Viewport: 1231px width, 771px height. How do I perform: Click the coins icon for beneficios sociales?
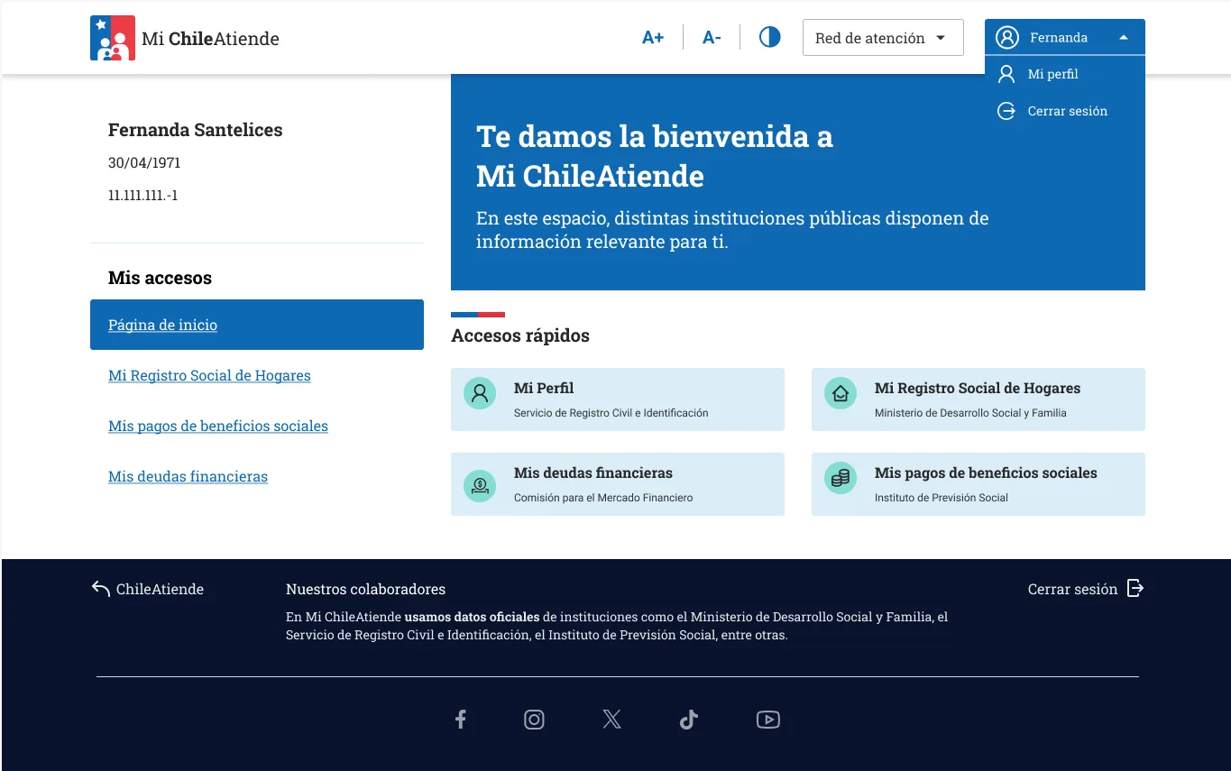[841, 479]
